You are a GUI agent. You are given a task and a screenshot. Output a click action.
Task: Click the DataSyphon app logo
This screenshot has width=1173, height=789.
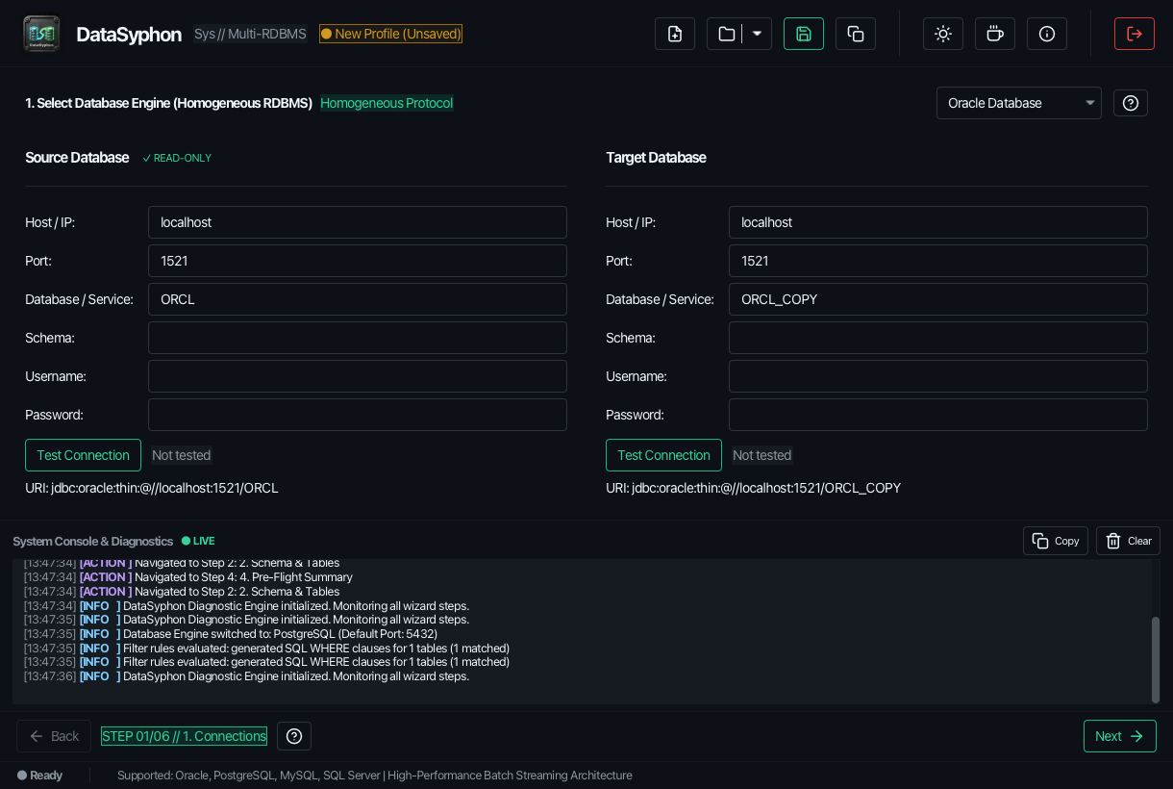(x=41, y=34)
